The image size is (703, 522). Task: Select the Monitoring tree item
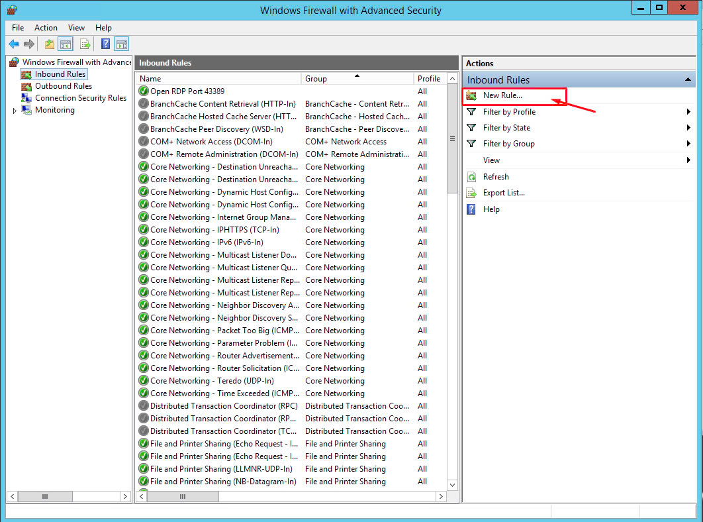pyautogui.click(x=55, y=110)
